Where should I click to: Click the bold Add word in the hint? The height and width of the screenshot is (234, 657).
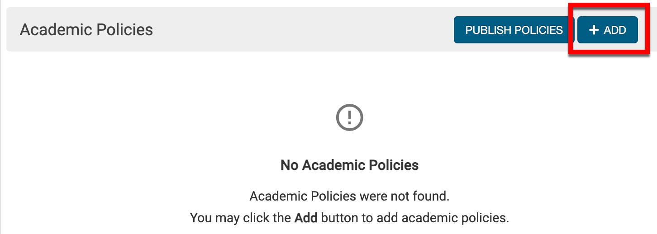(306, 218)
